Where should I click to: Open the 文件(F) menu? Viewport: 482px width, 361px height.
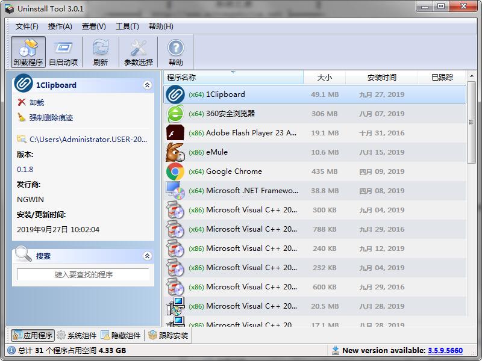(x=27, y=26)
